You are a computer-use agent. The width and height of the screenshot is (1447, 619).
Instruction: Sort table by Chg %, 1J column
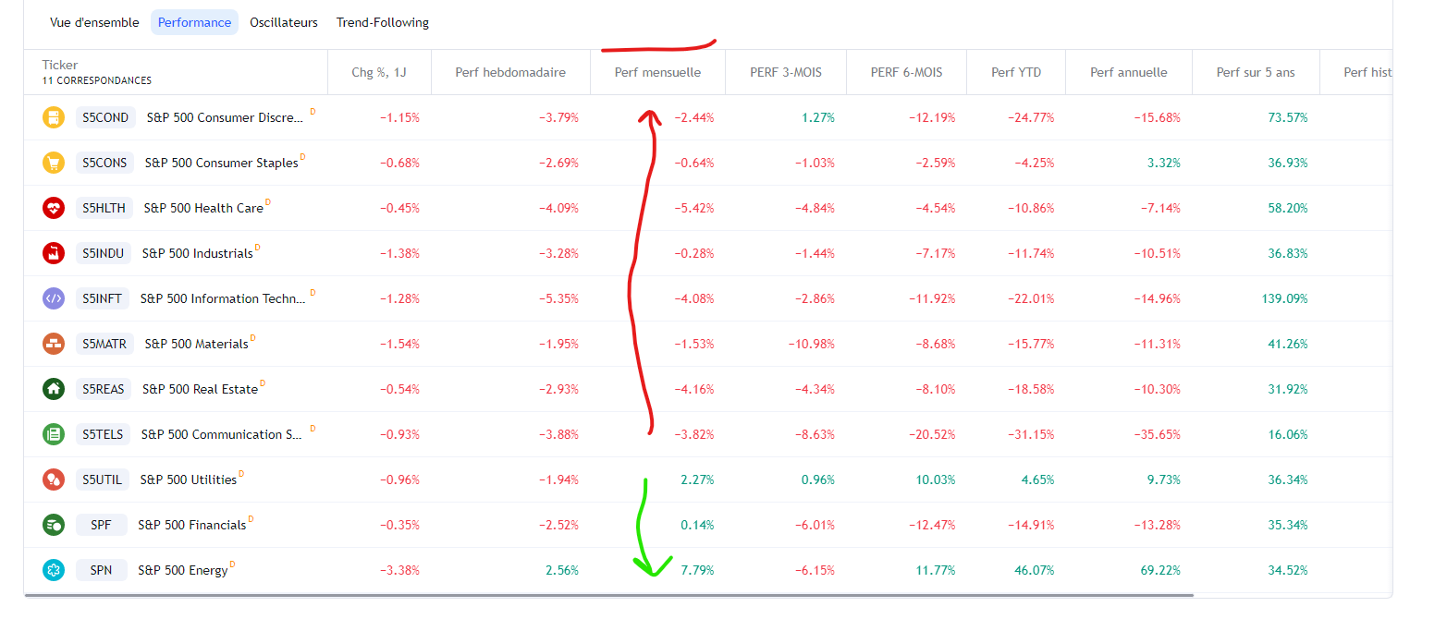pyautogui.click(x=379, y=72)
